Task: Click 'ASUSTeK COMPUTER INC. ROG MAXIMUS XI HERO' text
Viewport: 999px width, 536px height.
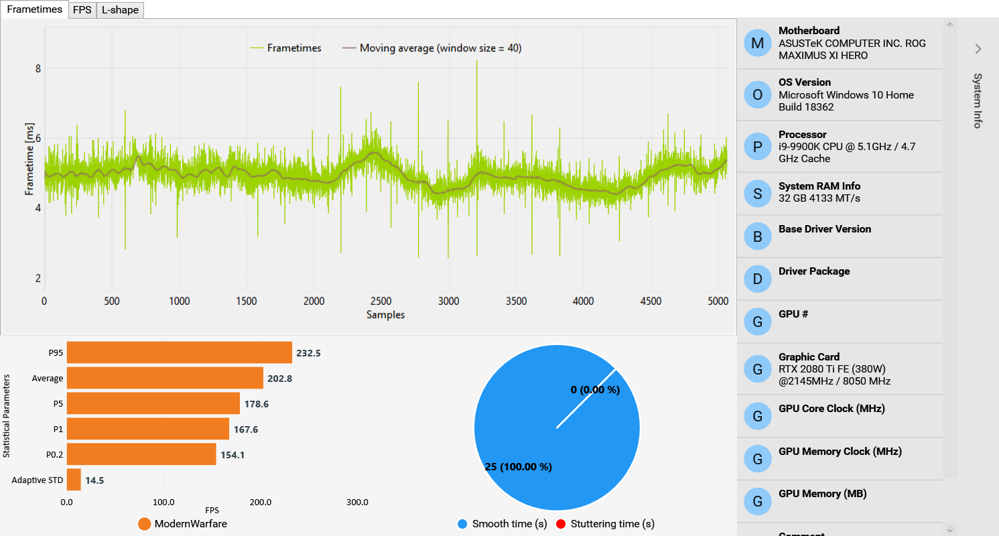Action: pos(852,50)
